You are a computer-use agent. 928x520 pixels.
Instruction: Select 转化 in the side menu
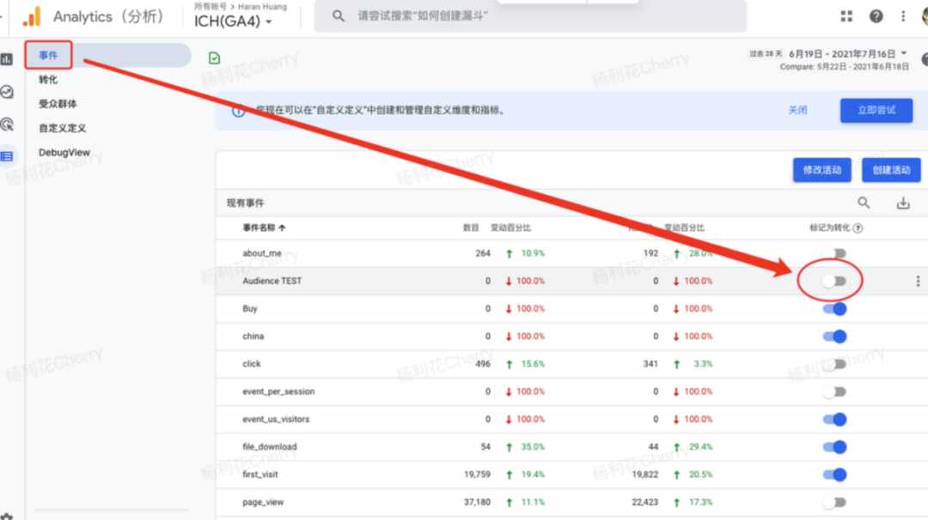[x=48, y=80]
